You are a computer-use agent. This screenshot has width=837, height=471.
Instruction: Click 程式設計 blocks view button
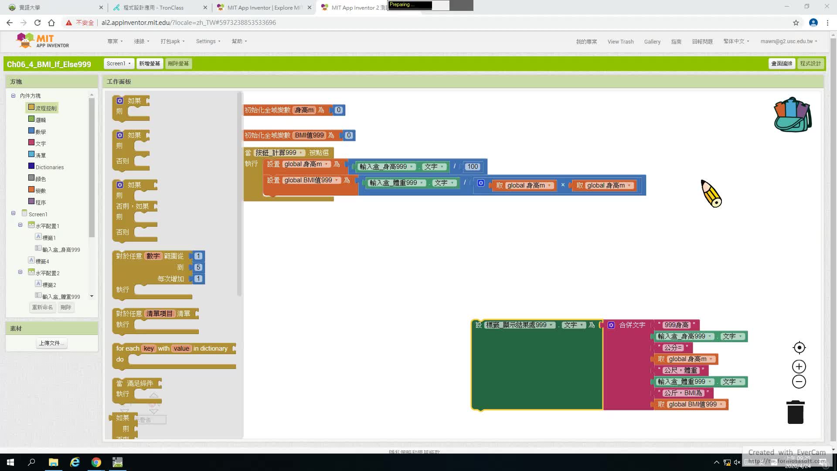pyautogui.click(x=810, y=64)
